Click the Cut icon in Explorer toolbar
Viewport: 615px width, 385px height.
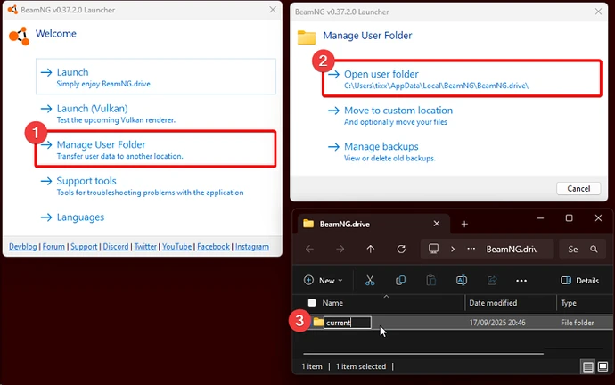369,280
